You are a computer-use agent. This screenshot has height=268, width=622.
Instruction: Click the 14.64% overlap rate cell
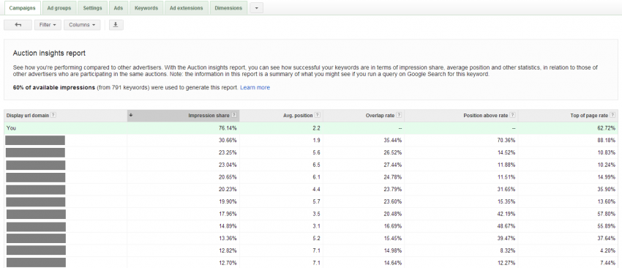click(x=394, y=263)
